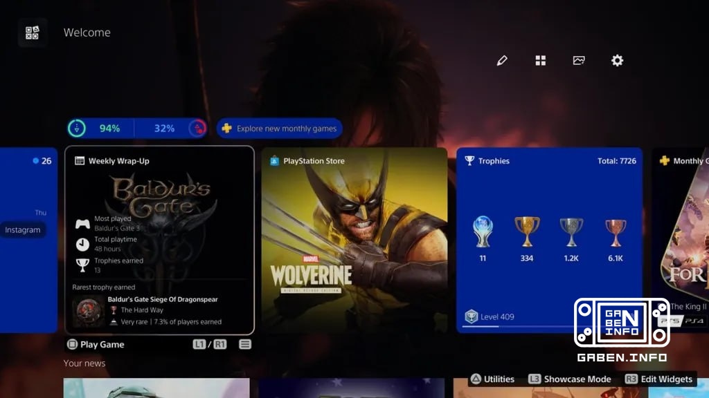Screen dimensions: 709x398
Task: Click the Utilities triangle prompt
Action: 492,379
